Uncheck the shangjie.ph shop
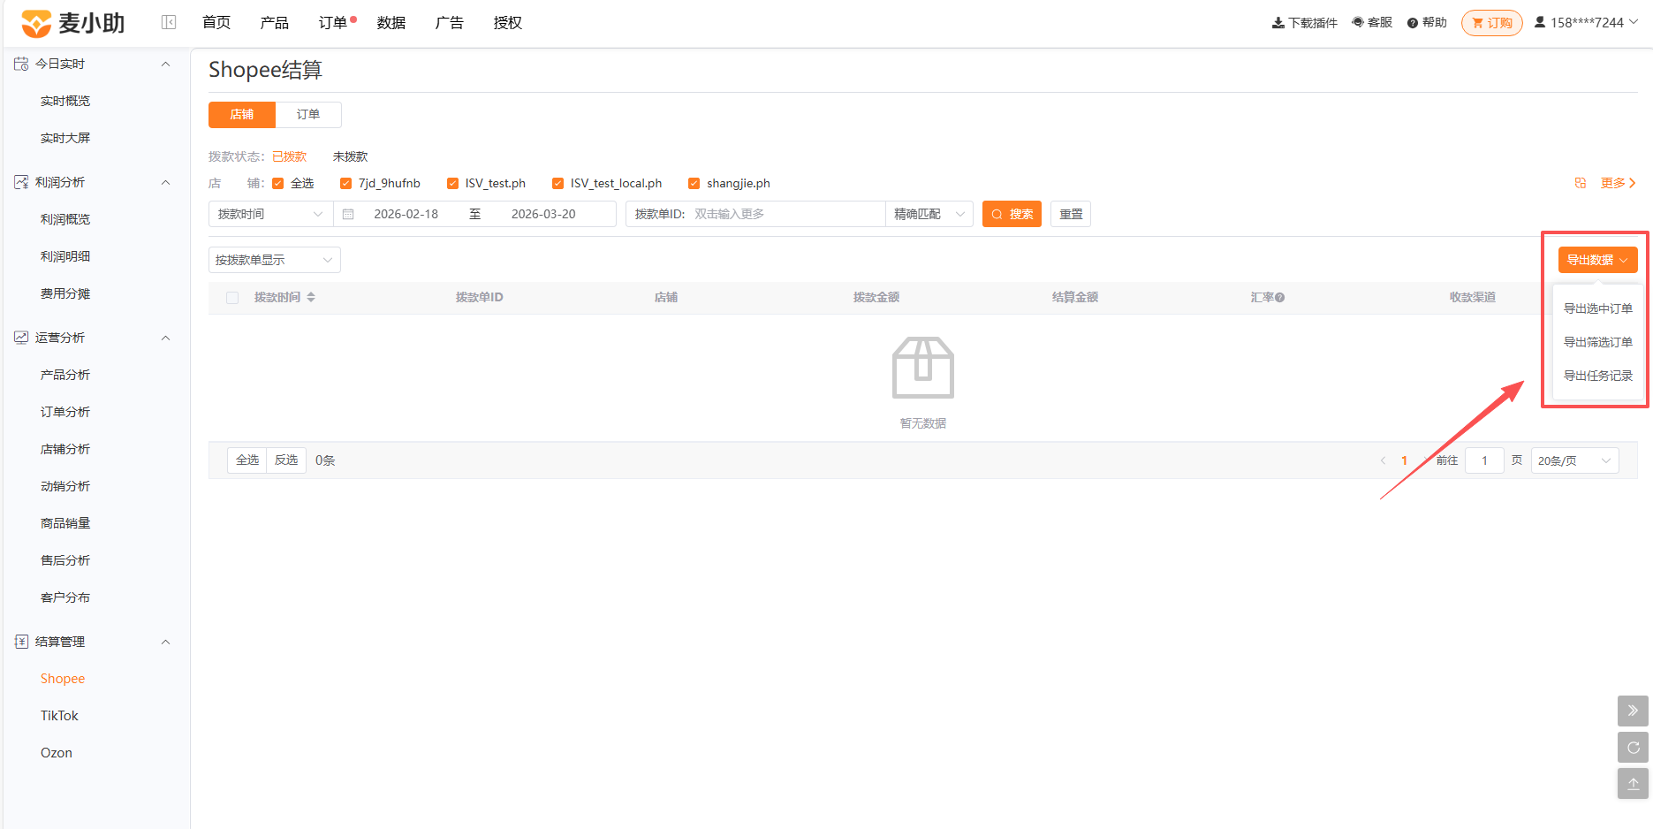Image resolution: width=1653 pixels, height=829 pixels. 694,183
